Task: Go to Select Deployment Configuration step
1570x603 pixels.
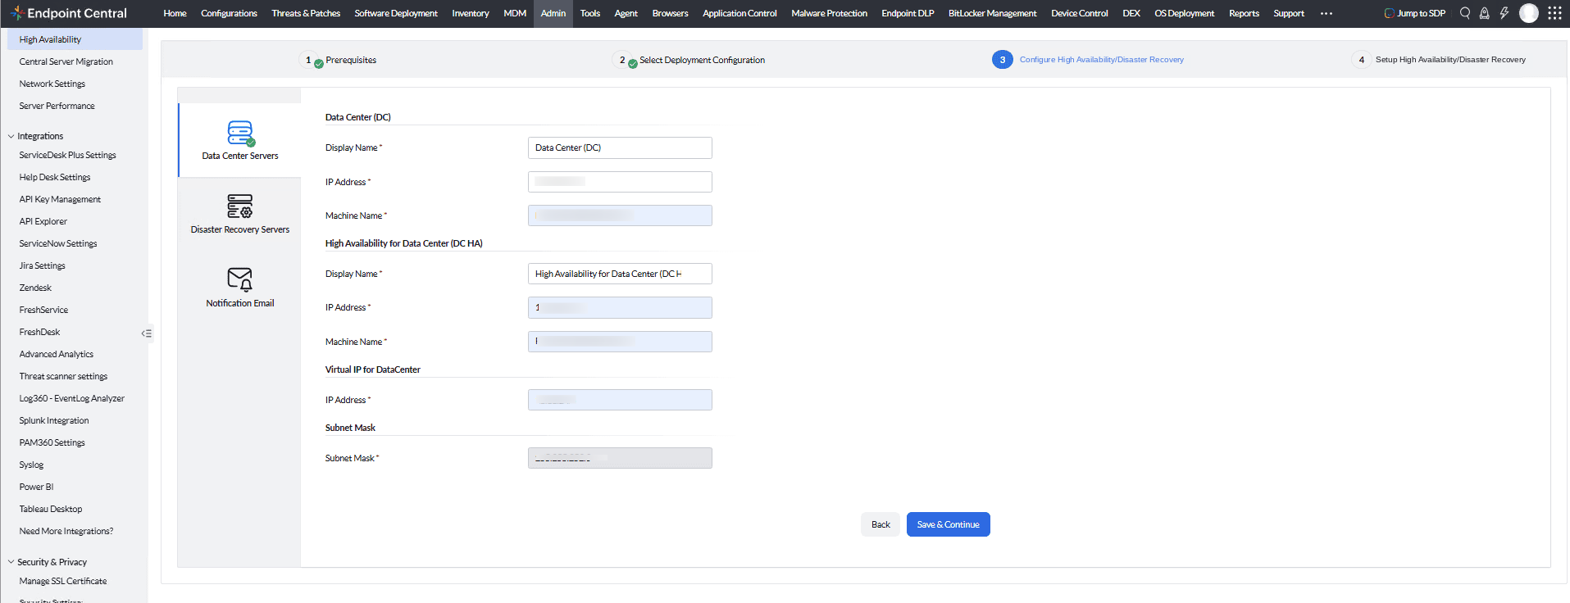Action: click(x=689, y=60)
